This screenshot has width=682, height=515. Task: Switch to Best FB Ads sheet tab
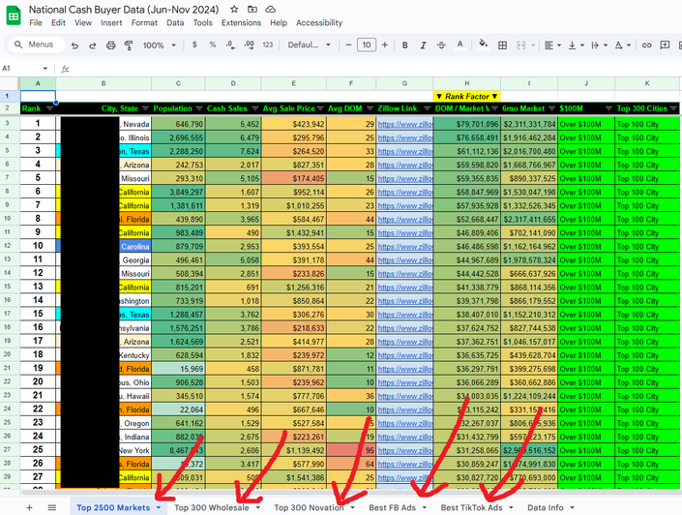(392, 507)
